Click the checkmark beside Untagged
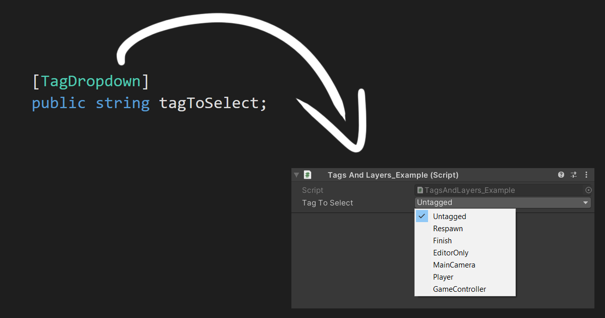The height and width of the screenshot is (318, 605). point(422,216)
